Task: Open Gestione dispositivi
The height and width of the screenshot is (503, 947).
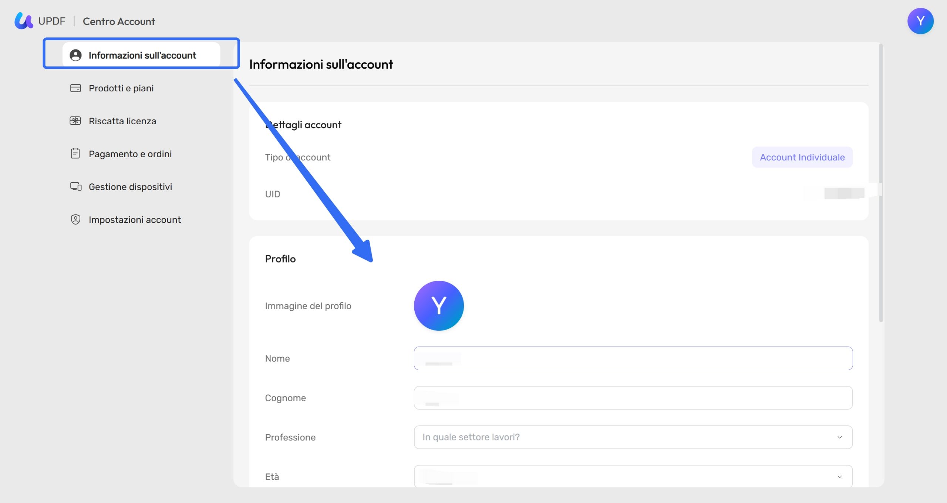Action: (130, 187)
